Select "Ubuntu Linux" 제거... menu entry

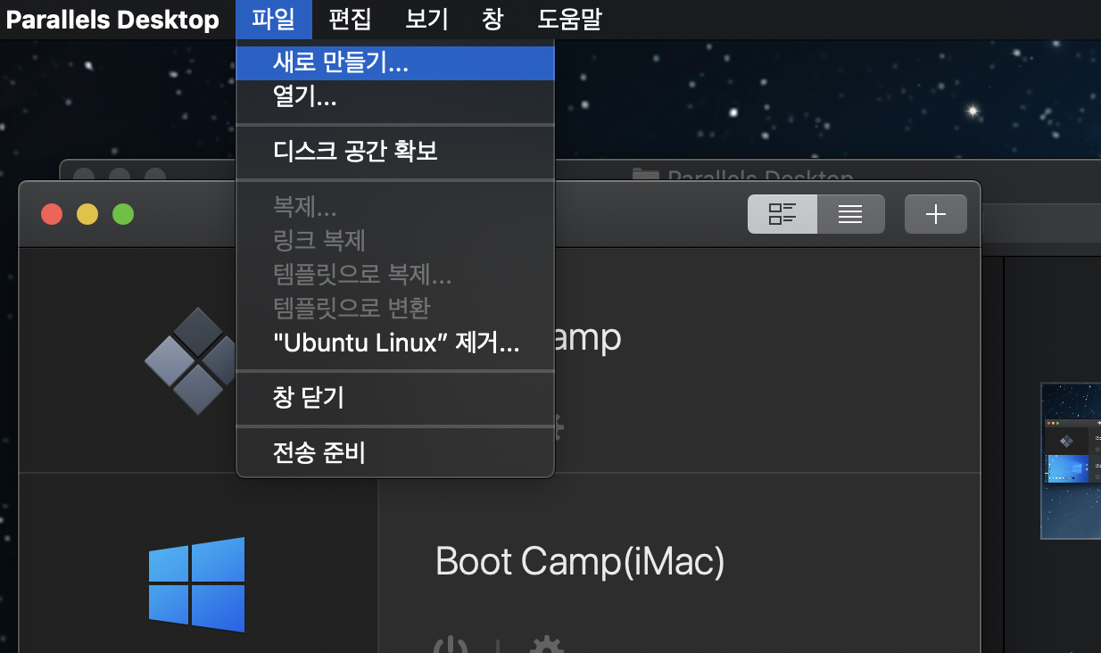click(x=395, y=343)
